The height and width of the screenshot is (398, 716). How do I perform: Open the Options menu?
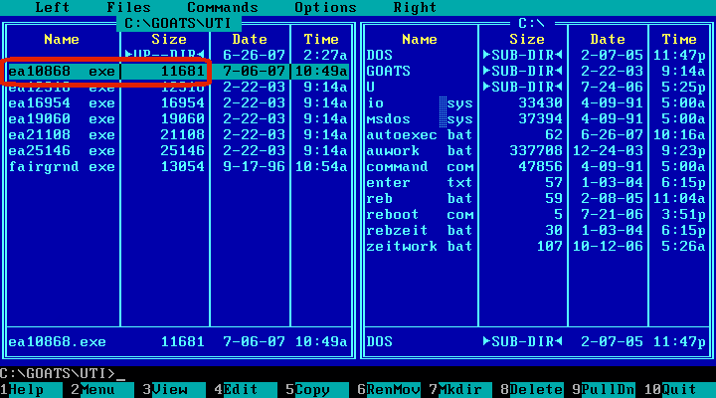pos(325,7)
